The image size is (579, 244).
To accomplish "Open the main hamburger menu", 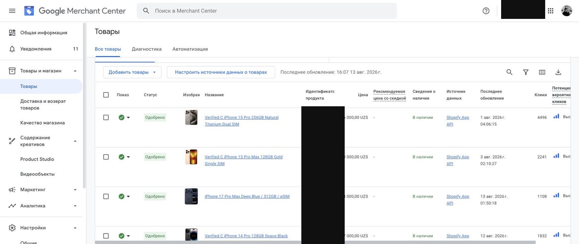I will pyautogui.click(x=12, y=11).
